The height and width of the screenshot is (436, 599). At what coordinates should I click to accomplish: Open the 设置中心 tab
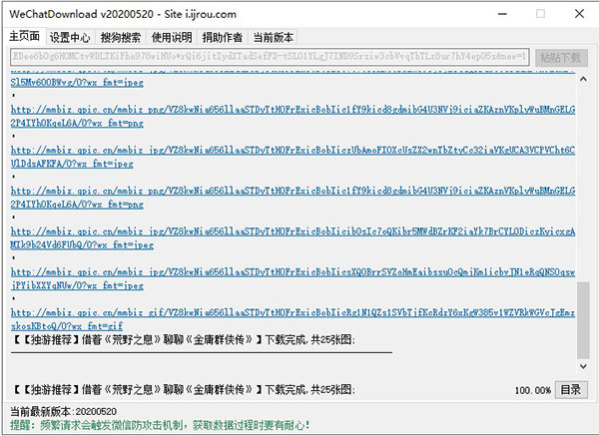[x=70, y=38]
